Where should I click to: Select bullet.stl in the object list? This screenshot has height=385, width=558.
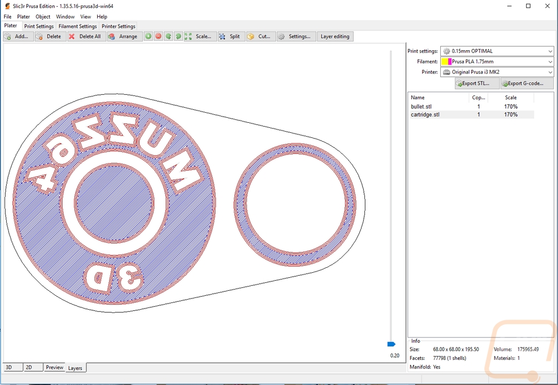472,107
